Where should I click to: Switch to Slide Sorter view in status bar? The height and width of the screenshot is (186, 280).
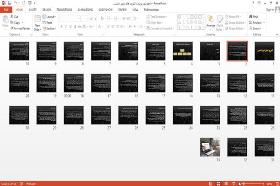tap(218, 184)
